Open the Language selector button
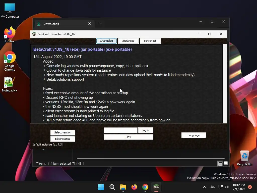This screenshot has width=257, height=193. click(194, 135)
